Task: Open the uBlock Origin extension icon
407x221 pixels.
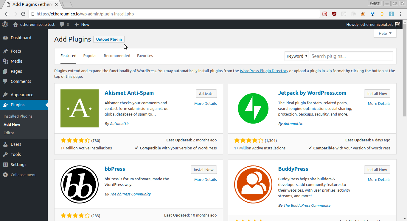Action: coord(334,14)
